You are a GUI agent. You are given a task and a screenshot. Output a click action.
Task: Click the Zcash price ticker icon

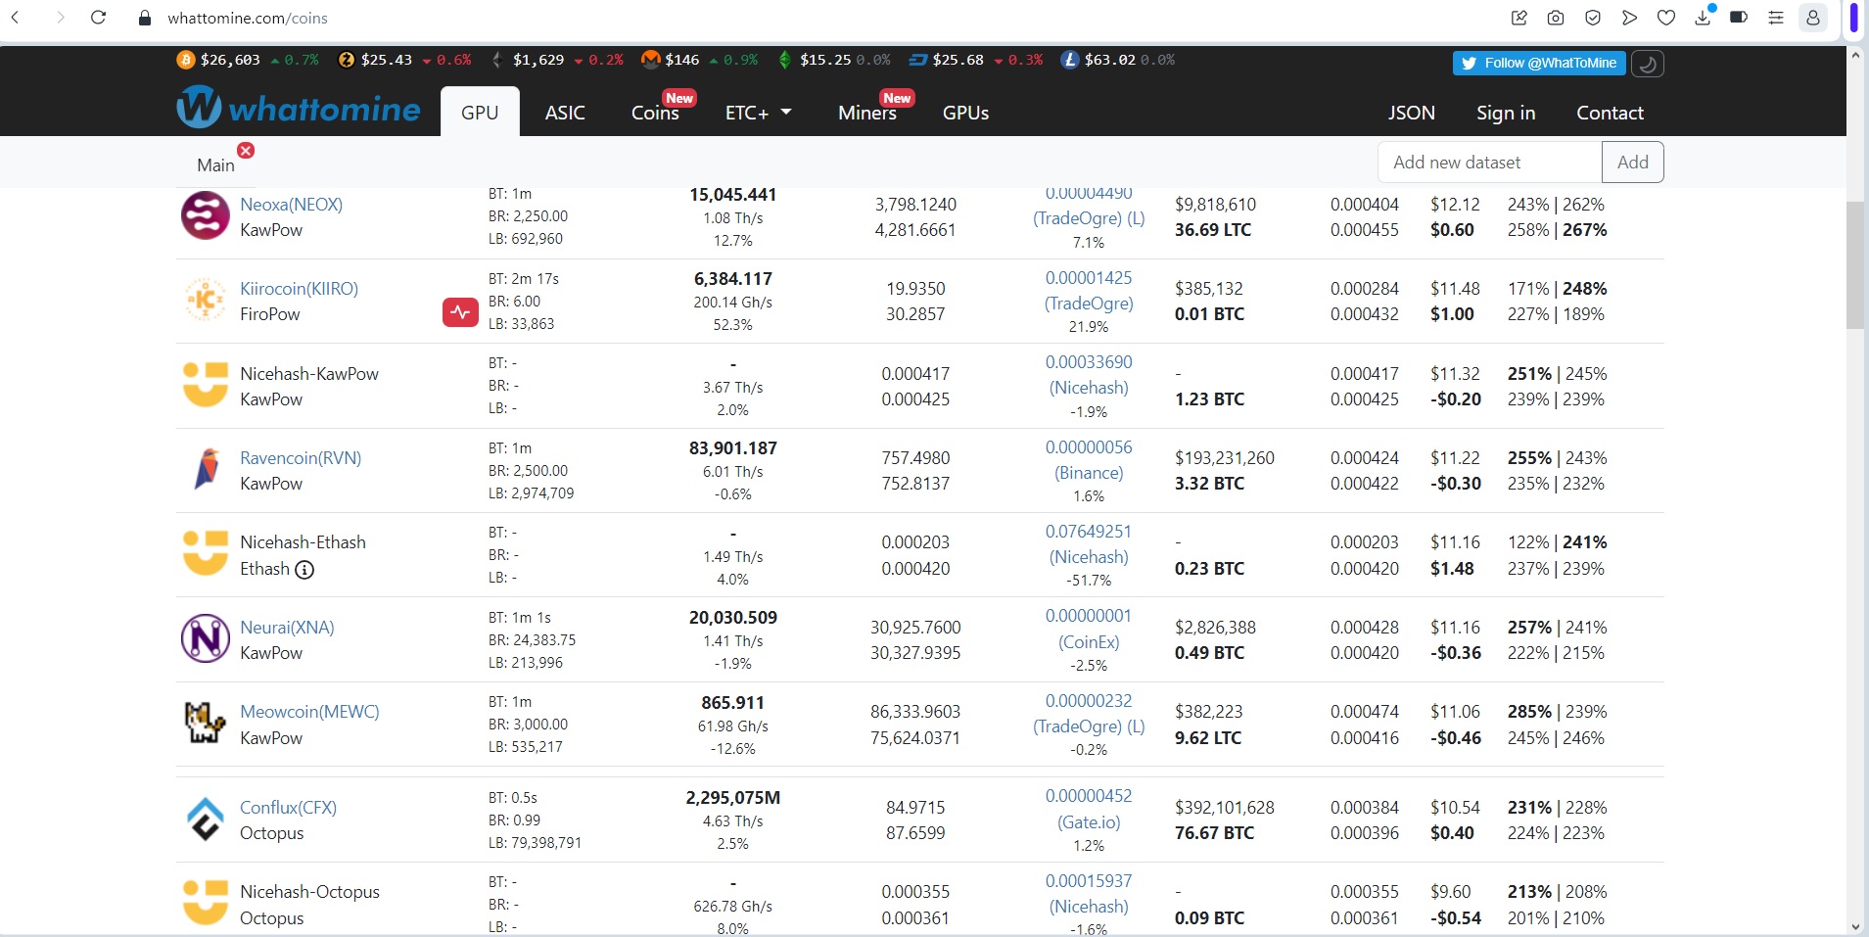pyautogui.click(x=347, y=60)
